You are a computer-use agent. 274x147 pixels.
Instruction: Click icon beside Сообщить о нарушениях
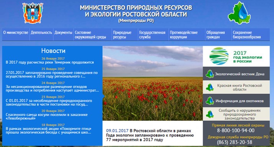210,114
